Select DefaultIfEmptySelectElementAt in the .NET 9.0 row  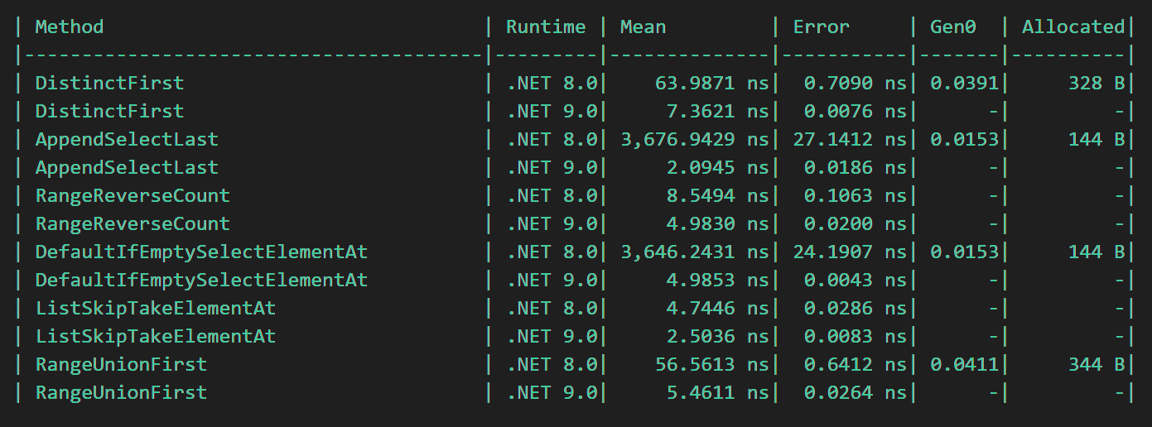point(201,280)
